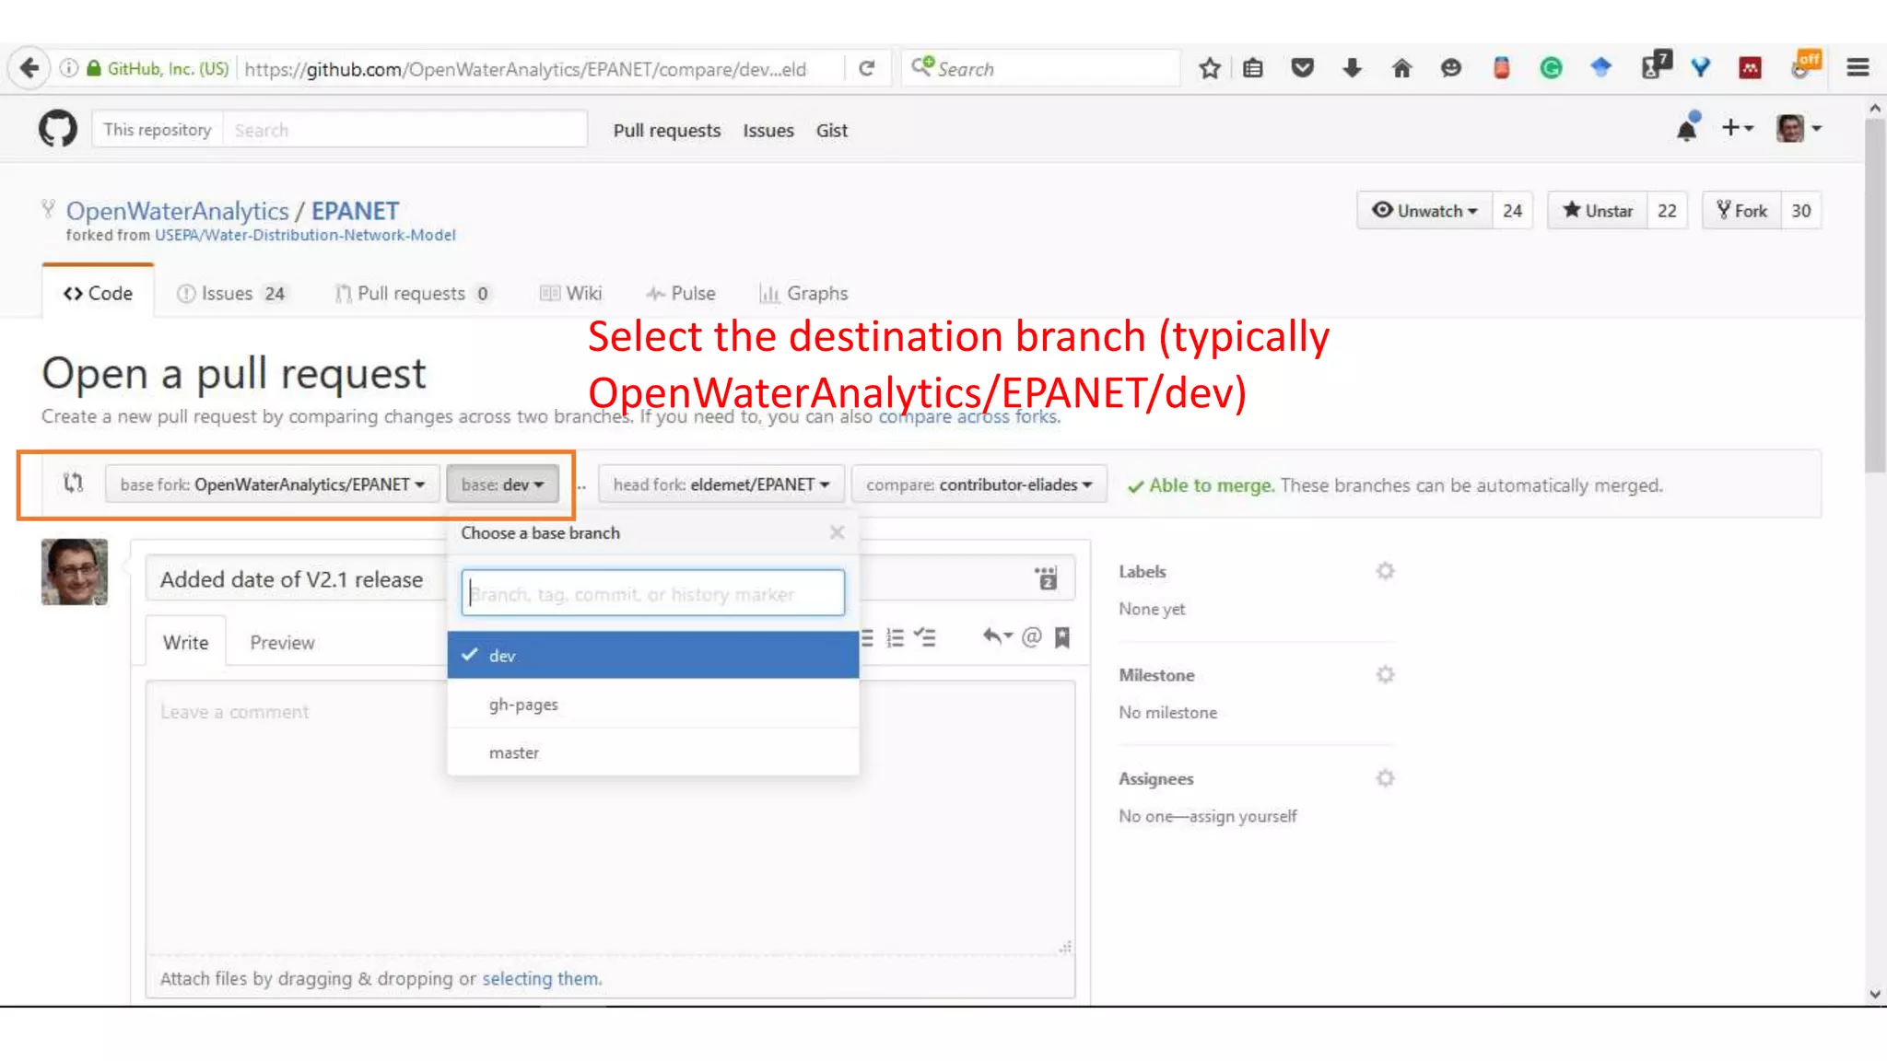This screenshot has width=1887, height=1061.
Task: Open the Firefox hamburger menu
Action: [1858, 68]
